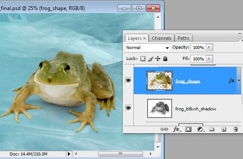The height and width of the screenshot is (159, 243).
Task: Create a new layer group folder
Action: (212, 129)
